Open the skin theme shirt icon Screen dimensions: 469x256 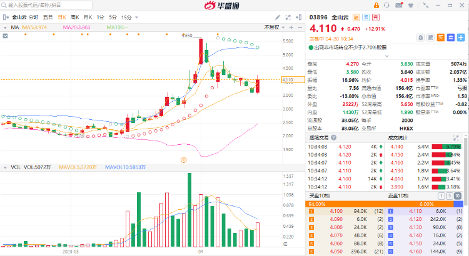click(x=411, y=6)
